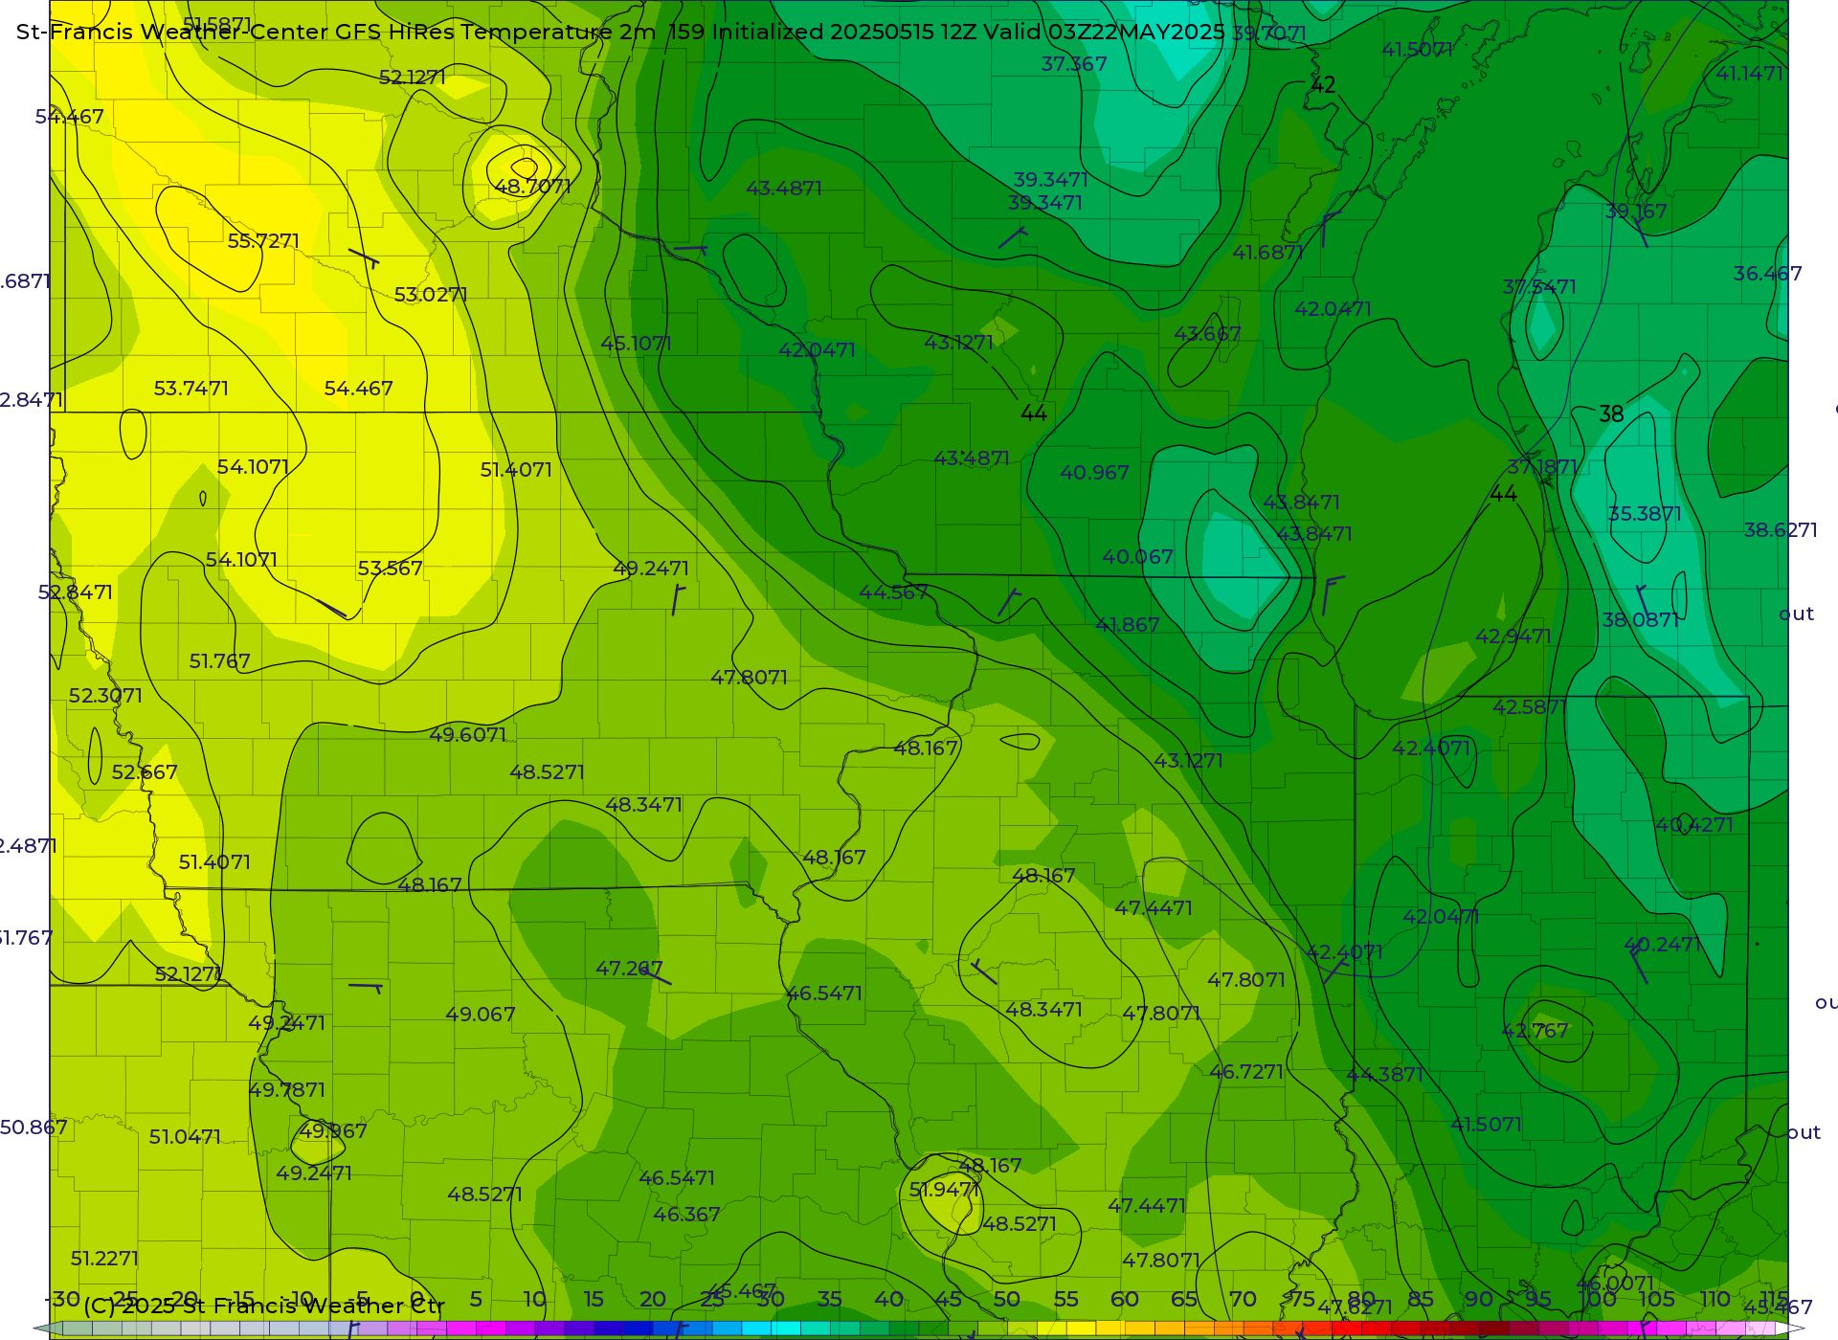Click the 37.1871 temperature reading
Viewport: 1838px width, 1340px height.
point(1542,467)
